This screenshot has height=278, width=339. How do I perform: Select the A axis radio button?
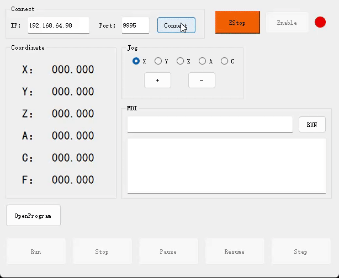coord(203,61)
